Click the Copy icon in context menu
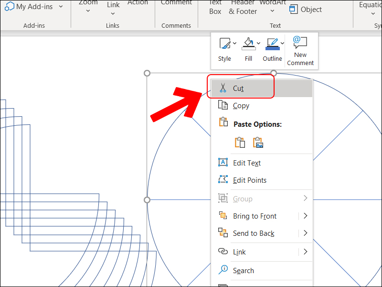 tap(223, 106)
